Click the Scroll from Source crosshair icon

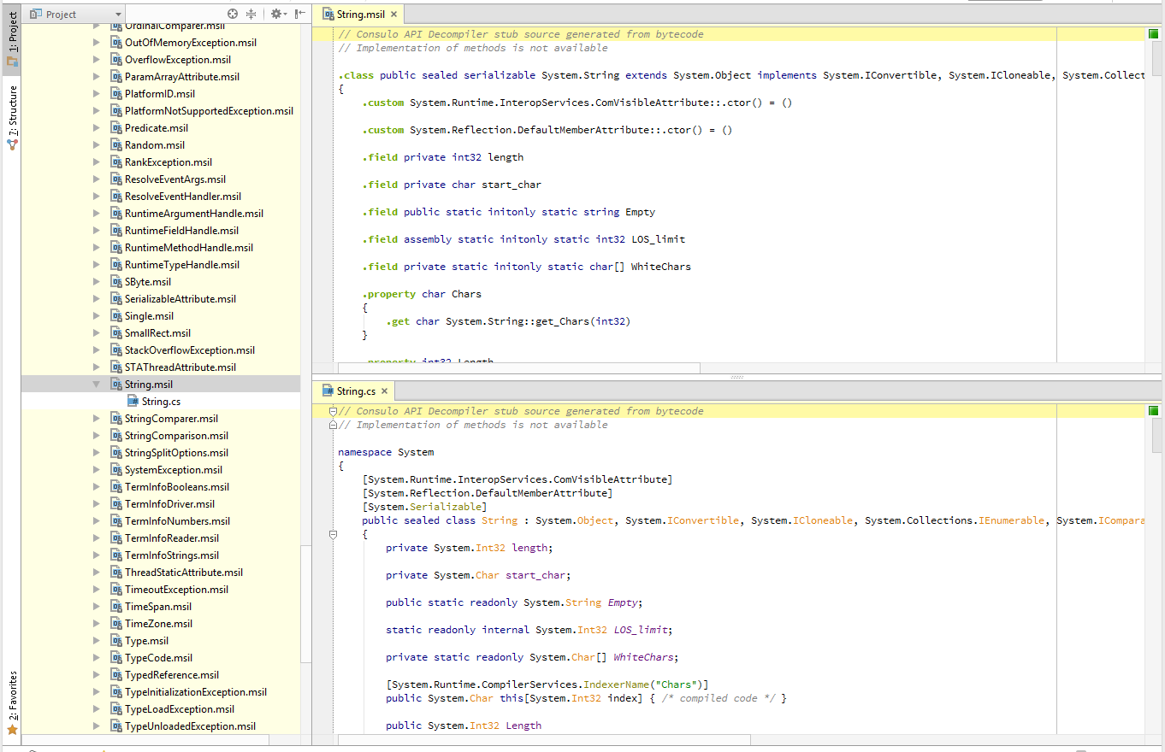233,15
